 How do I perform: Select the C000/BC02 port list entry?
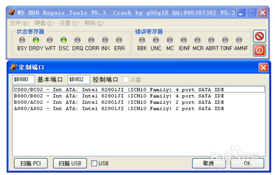pyautogui.click(x=139, y=89)
